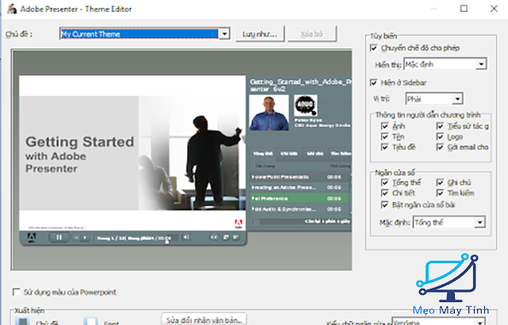The height and width of the screenshot is (325, 508).
Task: Click the 'Chủ đề' color swatch under Xuất hiện
Action: [x=23, y=322]
